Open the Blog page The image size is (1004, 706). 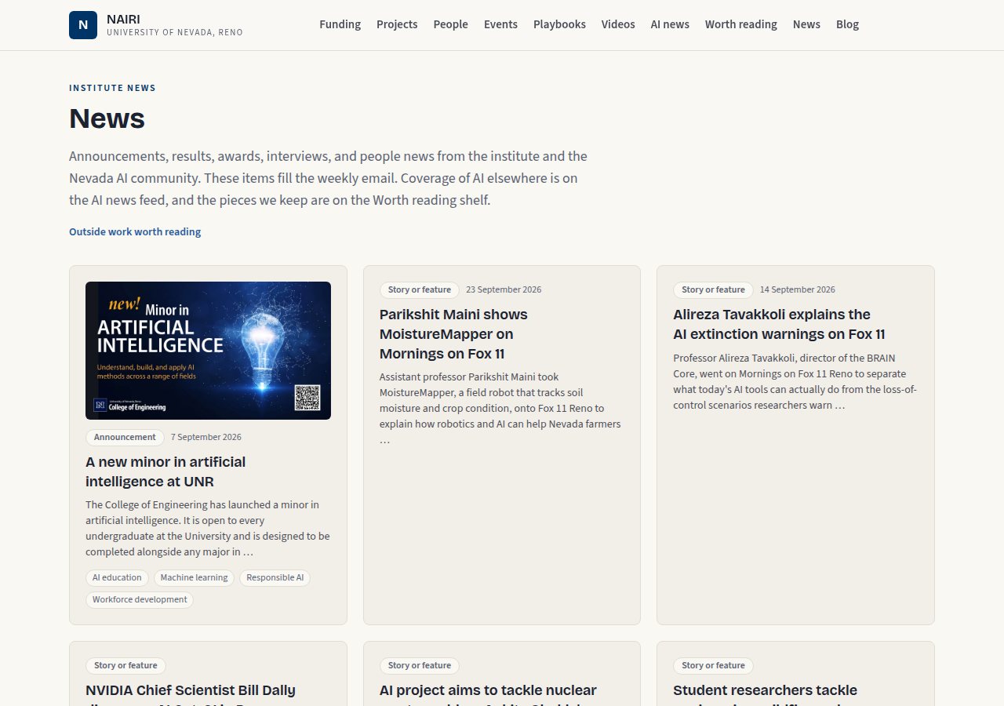click(847, 24)
